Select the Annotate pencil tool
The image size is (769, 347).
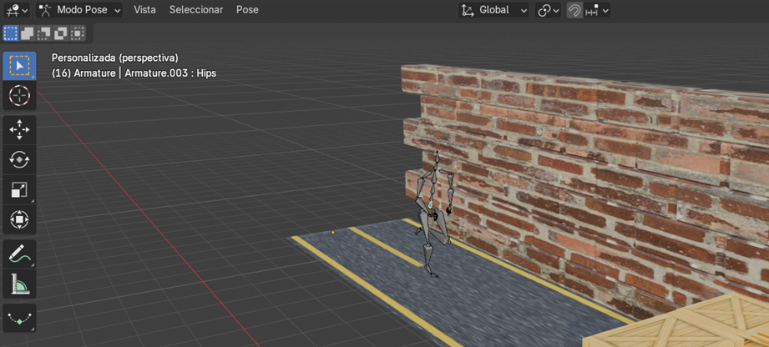click(x=19, y=254)
